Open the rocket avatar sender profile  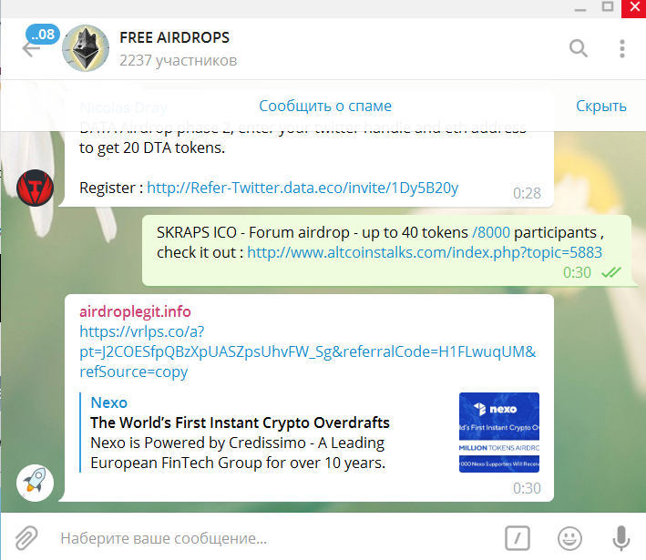click(x=35, y=483)
